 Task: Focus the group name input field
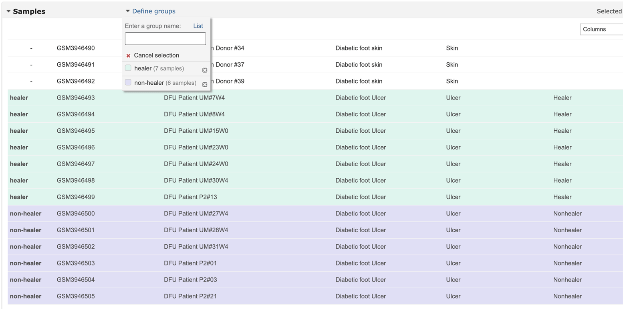tap(165, 39)
